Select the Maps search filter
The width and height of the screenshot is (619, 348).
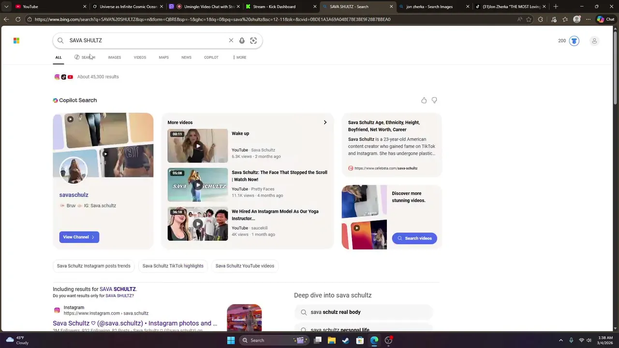[163, 58]
